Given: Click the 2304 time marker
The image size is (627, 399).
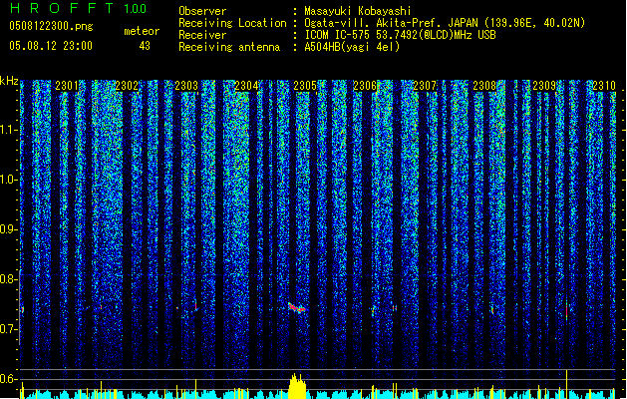Looking at the screenshot, I should tap(246, 86).
